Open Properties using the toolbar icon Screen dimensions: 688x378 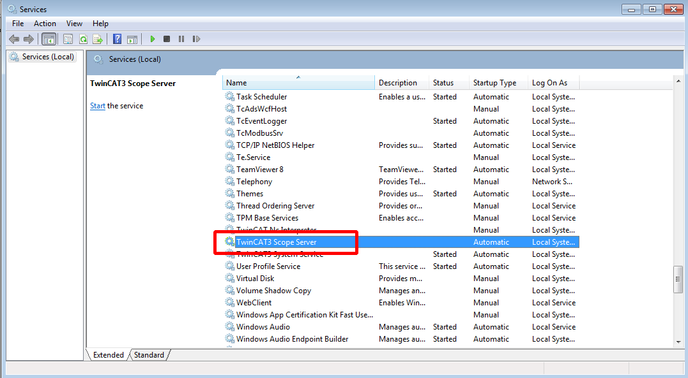point(68,39)
